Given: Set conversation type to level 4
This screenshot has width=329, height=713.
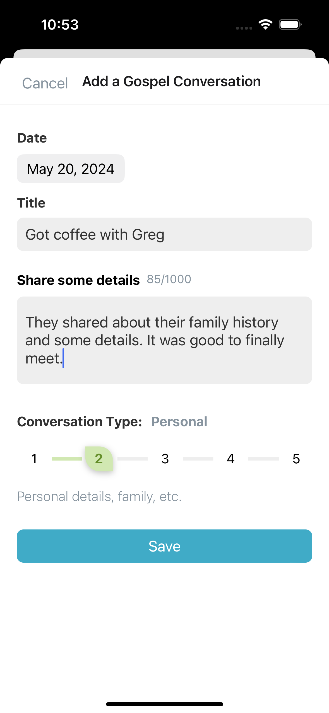Looking at the screenshot, I should (x=230, y=459).
